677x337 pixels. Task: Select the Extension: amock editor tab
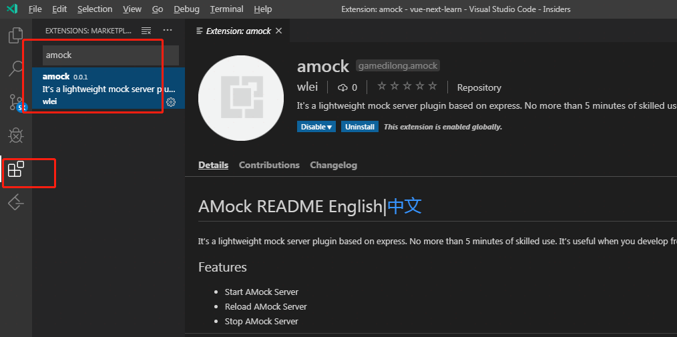pos(238,31)
